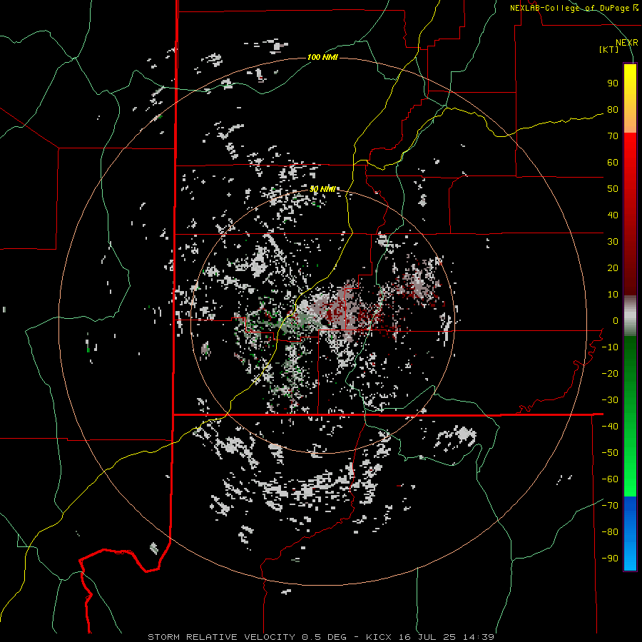Viewport: 642px width, 642px height.
Task: Click the 90 value on velocity scale
Action: 613,83
